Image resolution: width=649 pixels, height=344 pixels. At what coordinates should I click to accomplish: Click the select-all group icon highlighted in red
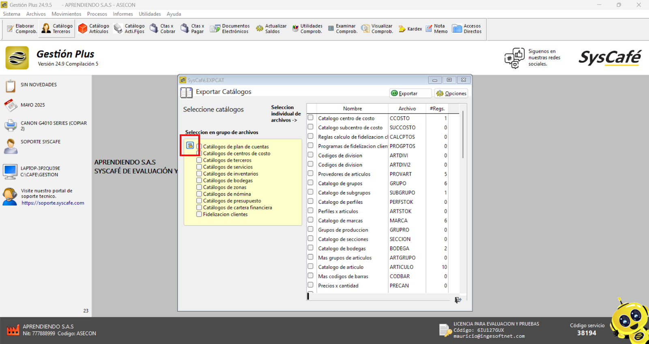pyautogui.click(x=190, y=145)
